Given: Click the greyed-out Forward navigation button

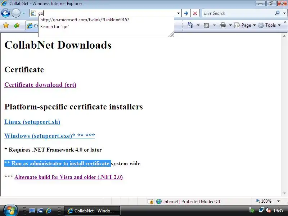Looking at the screenshot, I should click(x=16, y=13).
